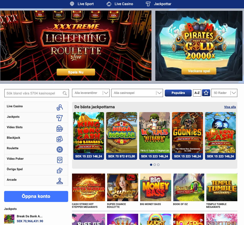Toggle the favorites star filter

point(206,93)
